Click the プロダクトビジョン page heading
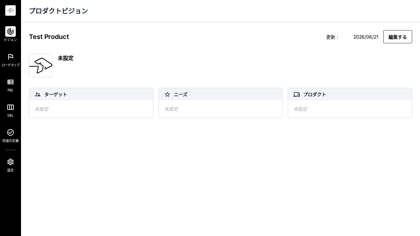Image resolution: width=420 pixels, height=236 pixels. click(58, 11)
